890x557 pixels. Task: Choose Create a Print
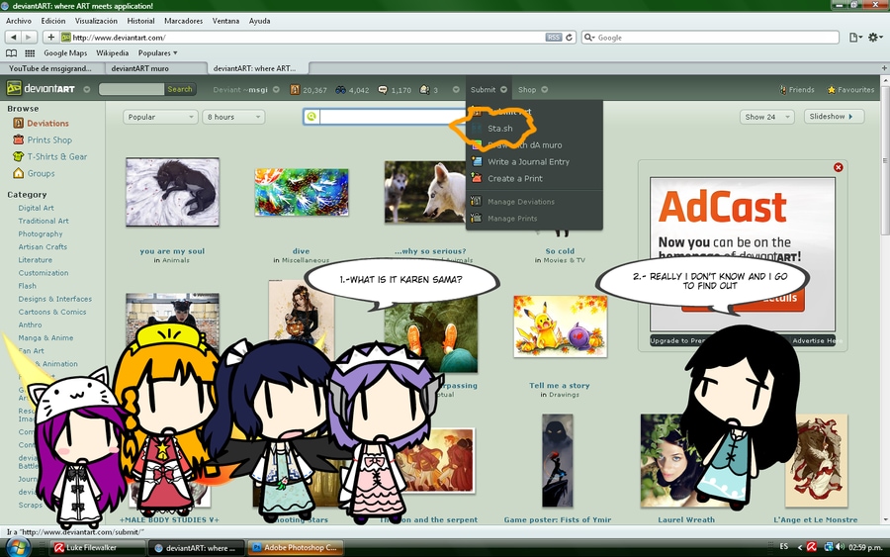[x=515, y=178]
